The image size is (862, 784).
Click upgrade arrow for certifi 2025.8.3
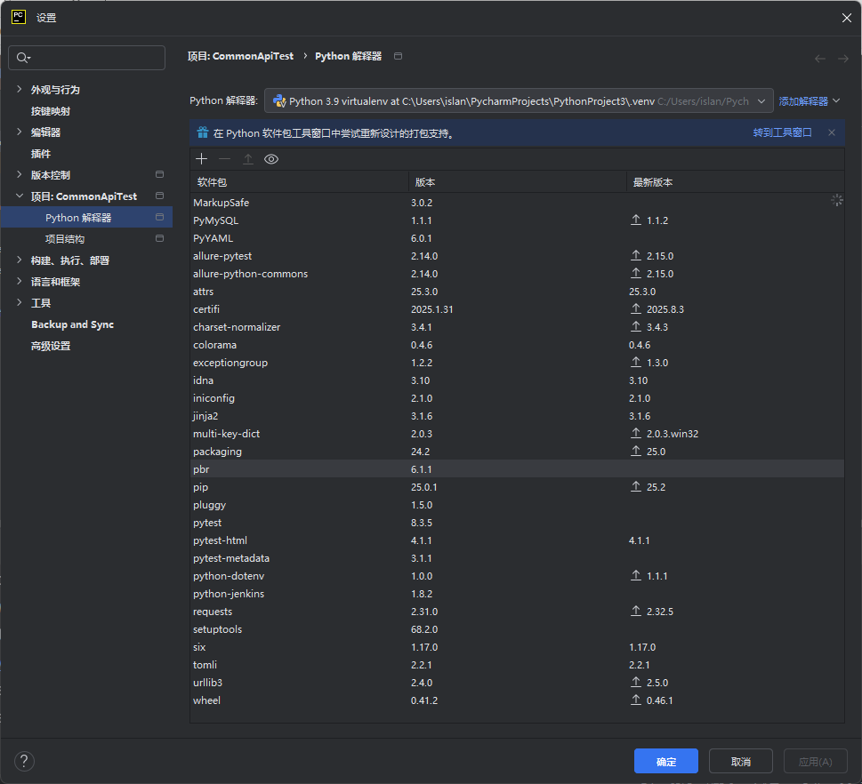[636, 308]
